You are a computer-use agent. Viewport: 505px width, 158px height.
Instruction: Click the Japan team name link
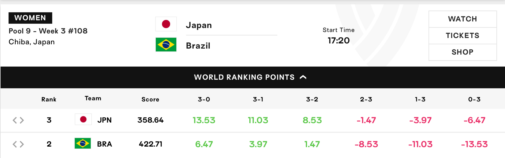point(199,25)
